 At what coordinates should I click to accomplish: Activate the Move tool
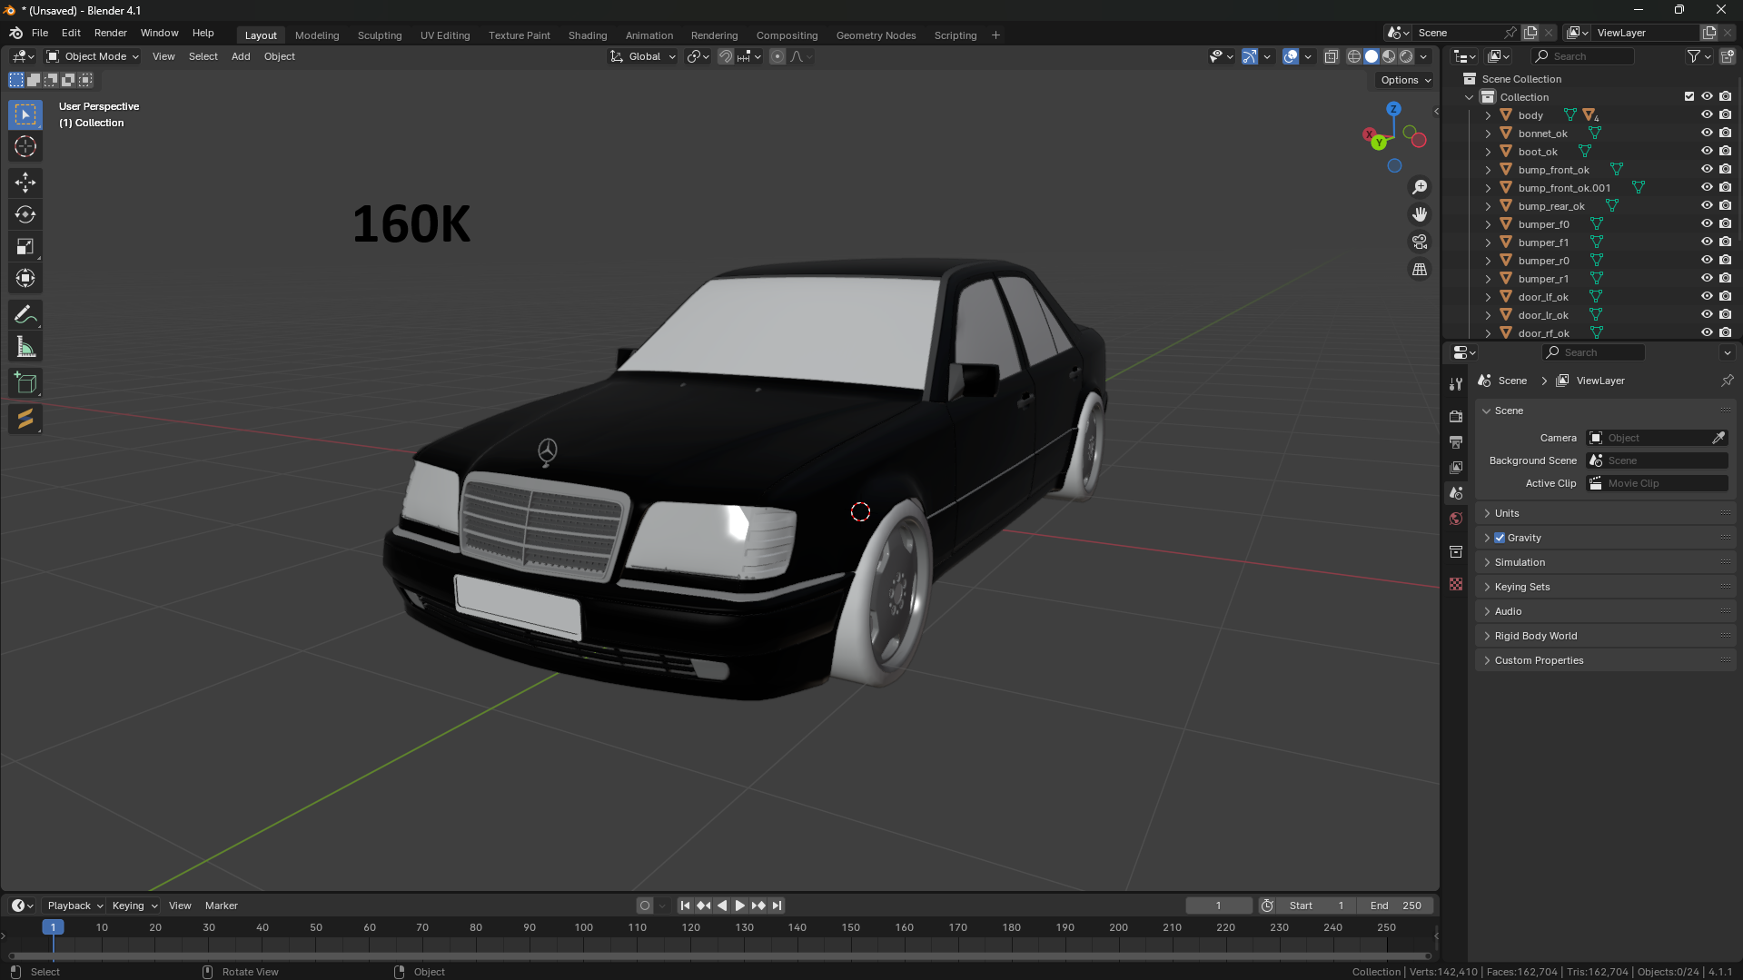(25, 183)
